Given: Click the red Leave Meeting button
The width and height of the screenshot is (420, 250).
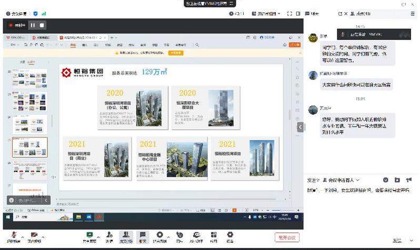Looking at the screenshot, I should (x=286, y=237).
